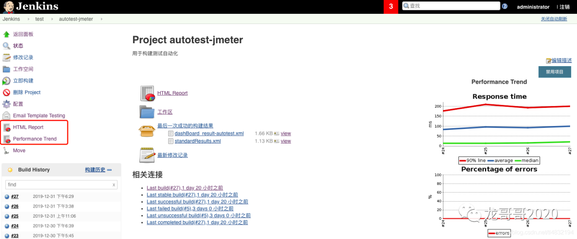Click the find field in Build History
Viewport: 577px width, 239px height.
(61, 185)
